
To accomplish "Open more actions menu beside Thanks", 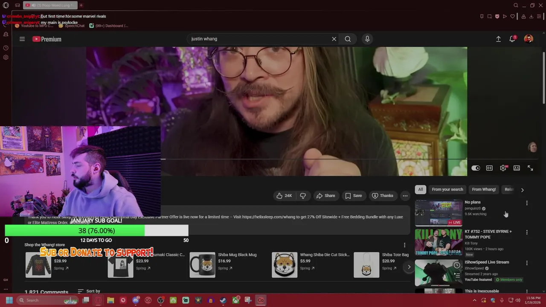I will (405, 196).
